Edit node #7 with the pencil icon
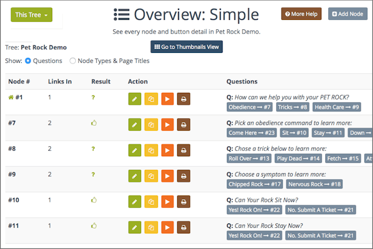The height and width of the screenshot is (249, 373). (135, 125)
